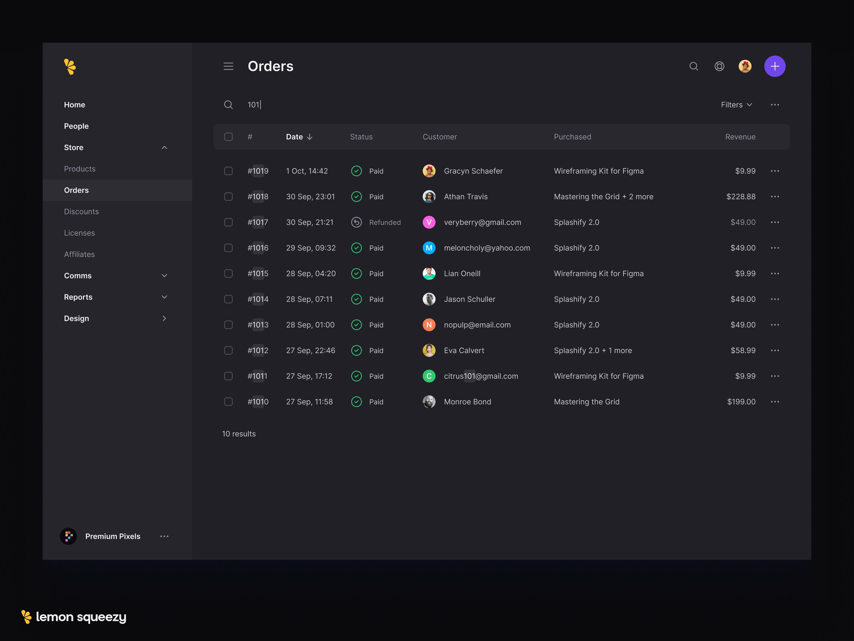The image size is (854, 641).
Task: Click Gracyn Schaefer's avatar
Action: 429,171
